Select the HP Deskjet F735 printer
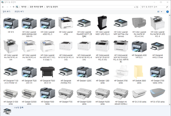 point(66,95)
